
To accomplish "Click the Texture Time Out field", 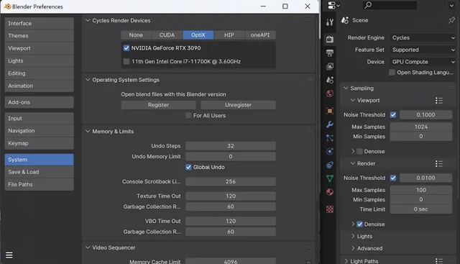I will tap(231, 196).
